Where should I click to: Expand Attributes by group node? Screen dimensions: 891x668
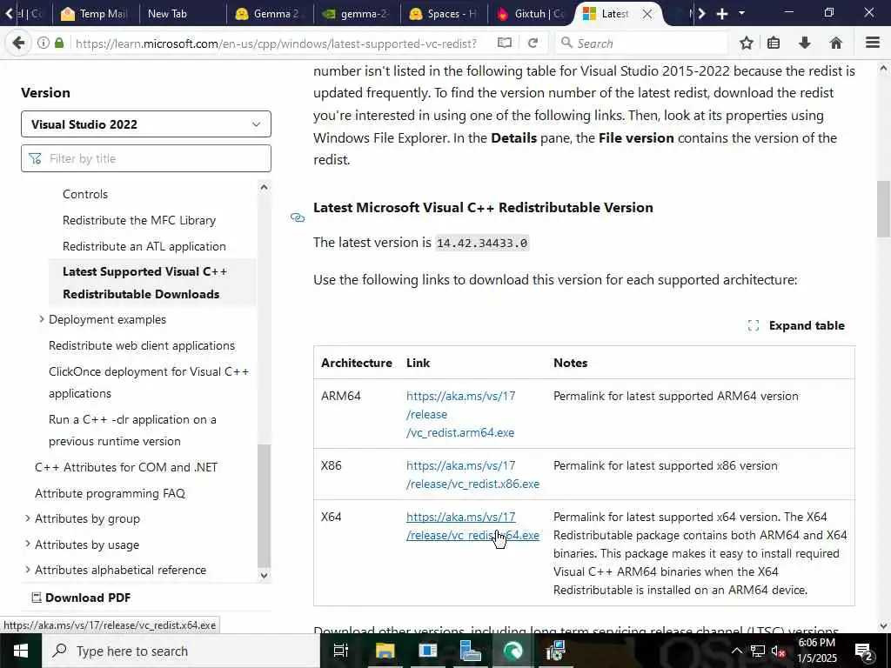(x=27, y=518)
